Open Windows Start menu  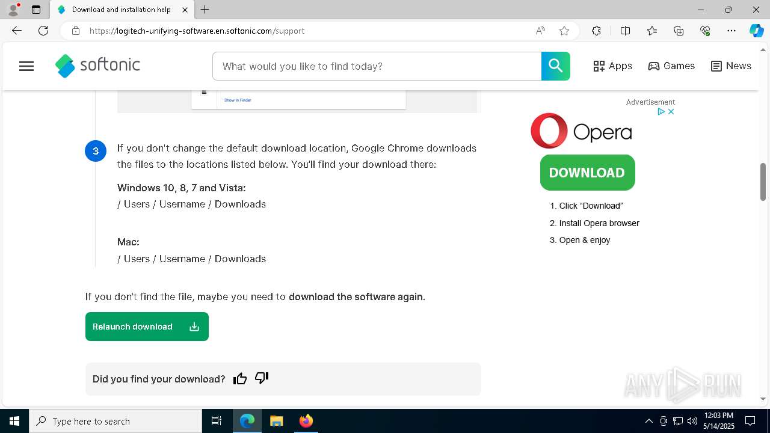14,421
